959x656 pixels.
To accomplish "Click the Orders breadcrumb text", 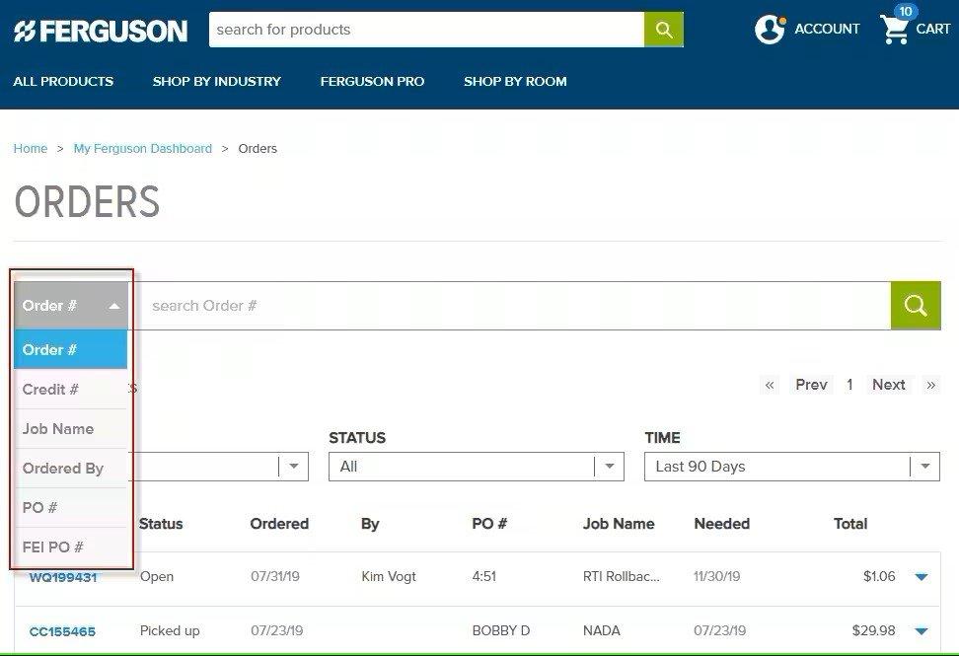I will (258, 149).
